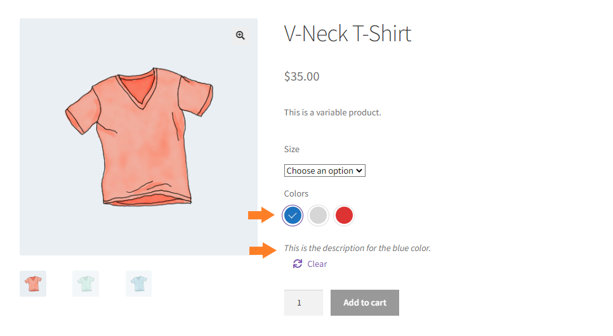The image size is (613, 336).
Task: Switch to the green t-shirt thumbnail
Action: point(86,283)
